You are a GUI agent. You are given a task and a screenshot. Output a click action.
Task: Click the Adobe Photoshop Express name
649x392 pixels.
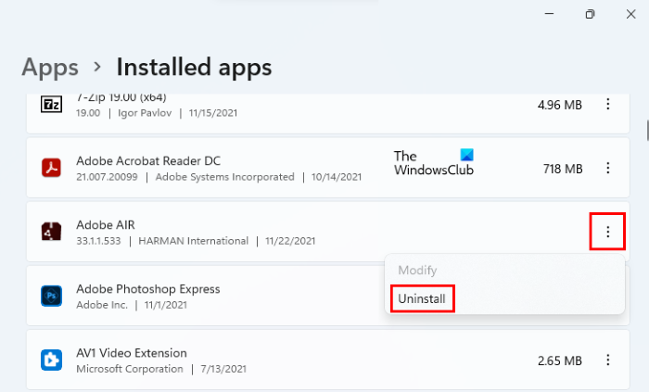[148, 288]
